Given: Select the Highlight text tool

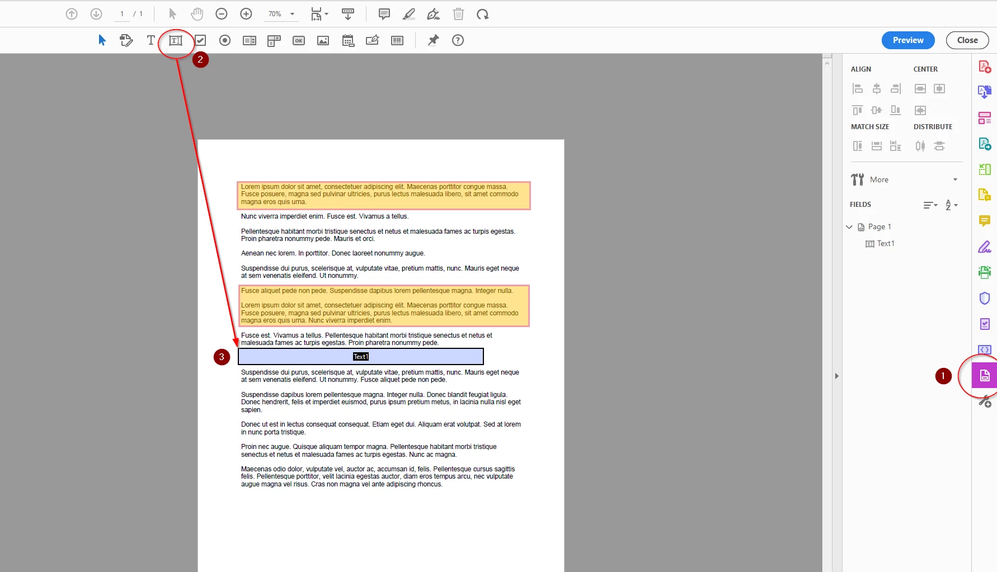Looking at the screenshot, I should pos(409,14).
